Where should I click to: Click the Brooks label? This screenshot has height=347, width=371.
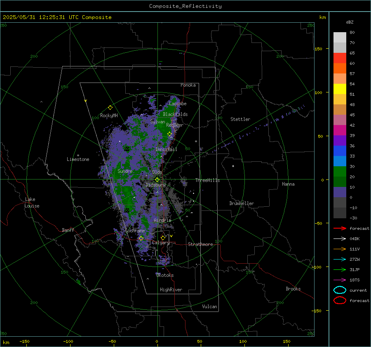click(x=293, y=289)
